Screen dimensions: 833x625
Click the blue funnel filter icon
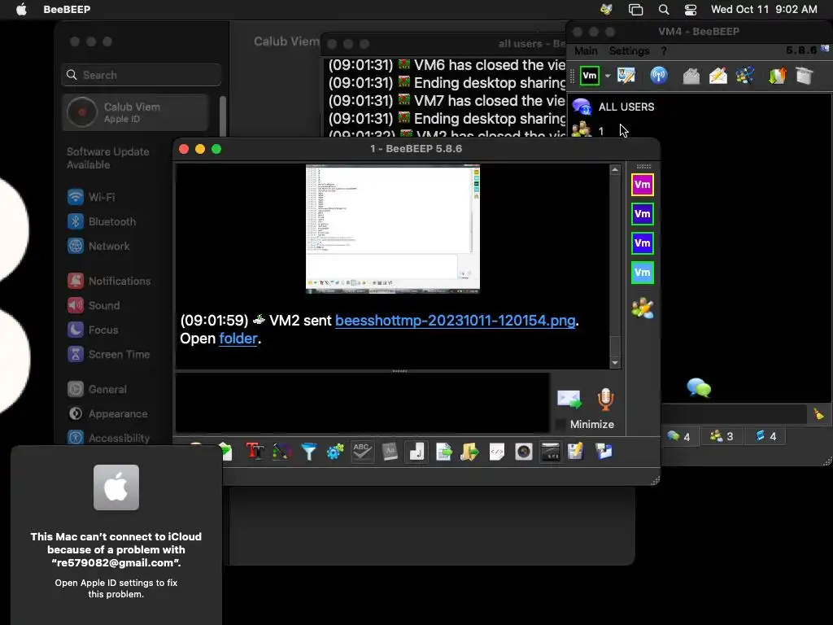[308, 452]
